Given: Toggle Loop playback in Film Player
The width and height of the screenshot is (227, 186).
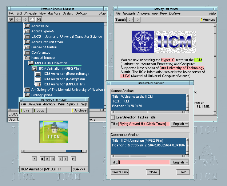Looking at the screenshot, I should click(39, 110).
